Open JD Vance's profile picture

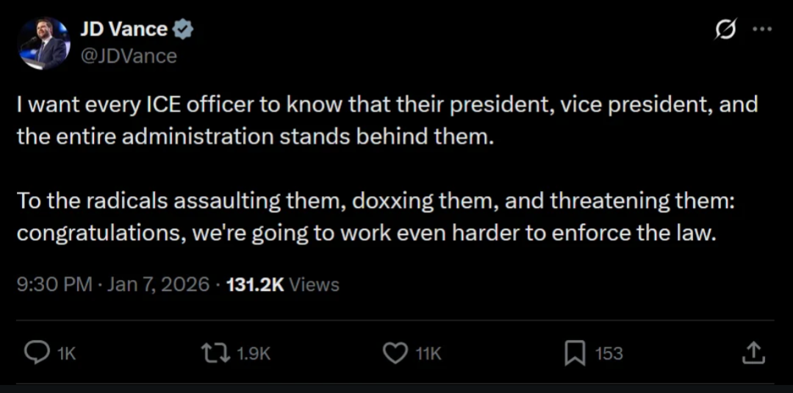[43, 43]
